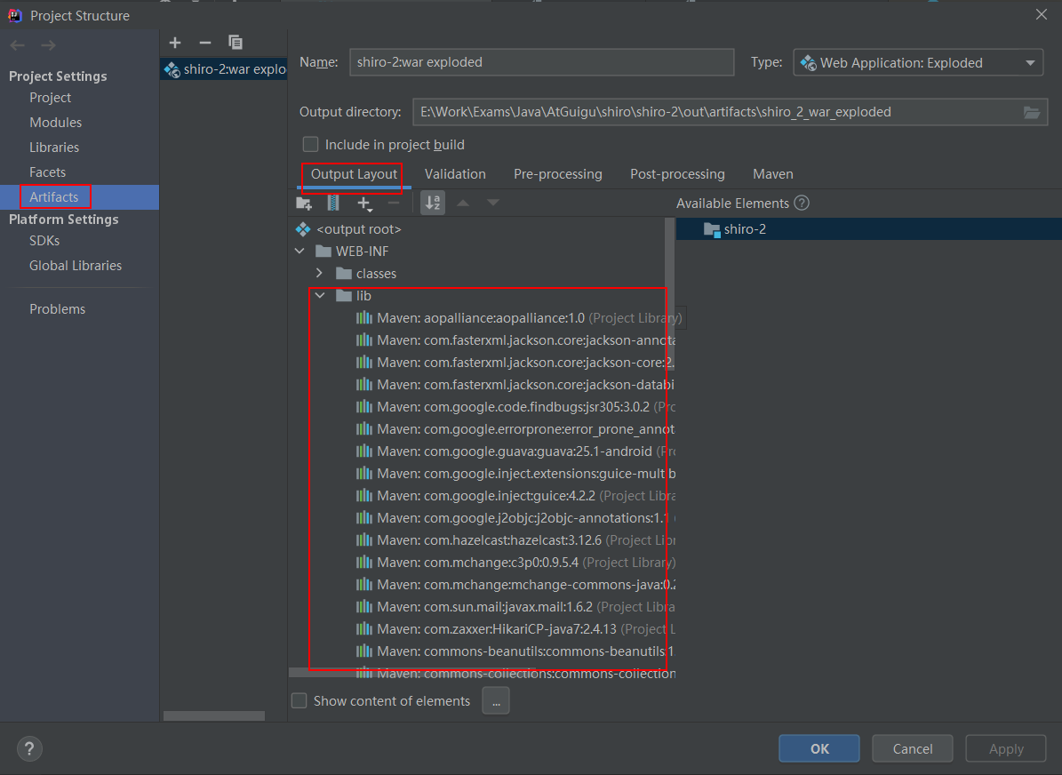Screen dimensions: 1062x775
Task: Open help question mark button
Action: 29,748
